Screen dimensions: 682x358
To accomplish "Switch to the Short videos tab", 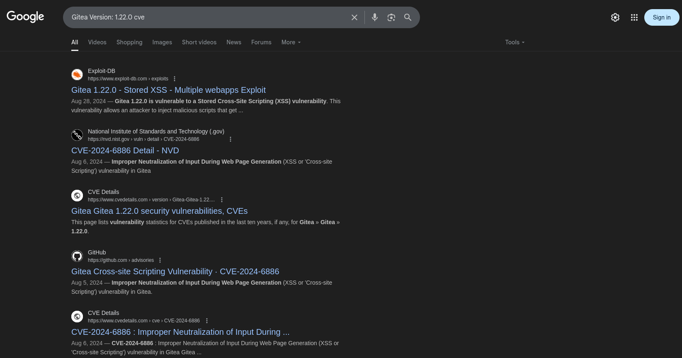I will (x=199, y=42).
